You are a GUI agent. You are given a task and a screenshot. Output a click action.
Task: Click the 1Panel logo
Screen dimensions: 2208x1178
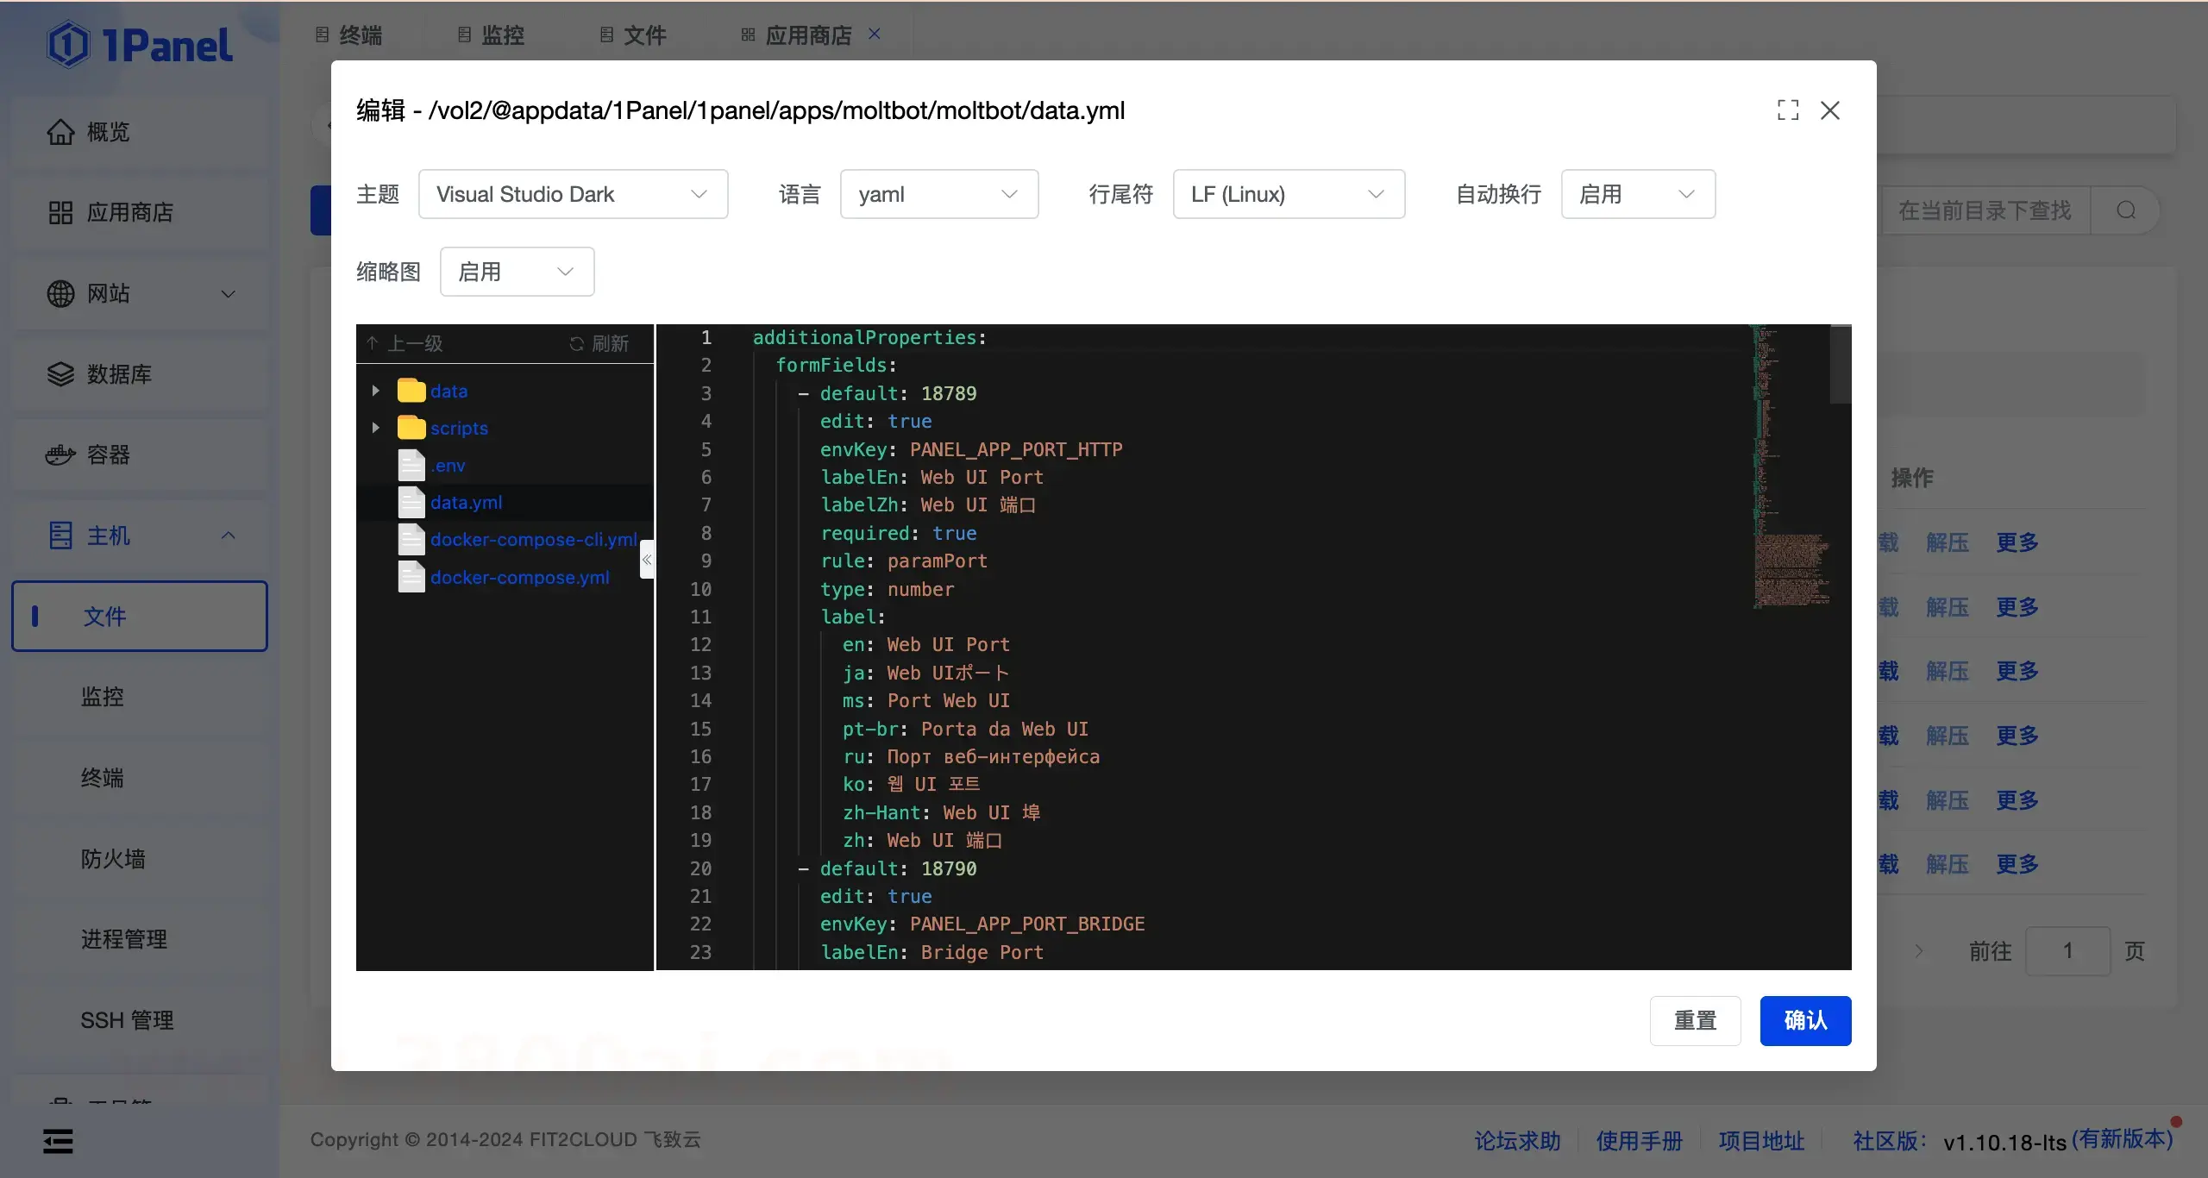(140, 45)
